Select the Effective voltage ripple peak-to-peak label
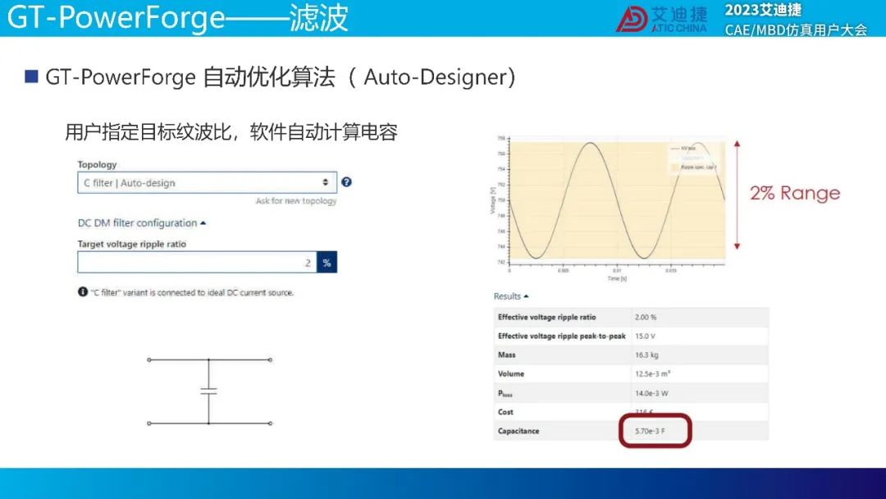This screenshot has width=886, height=499. point(562,336)
